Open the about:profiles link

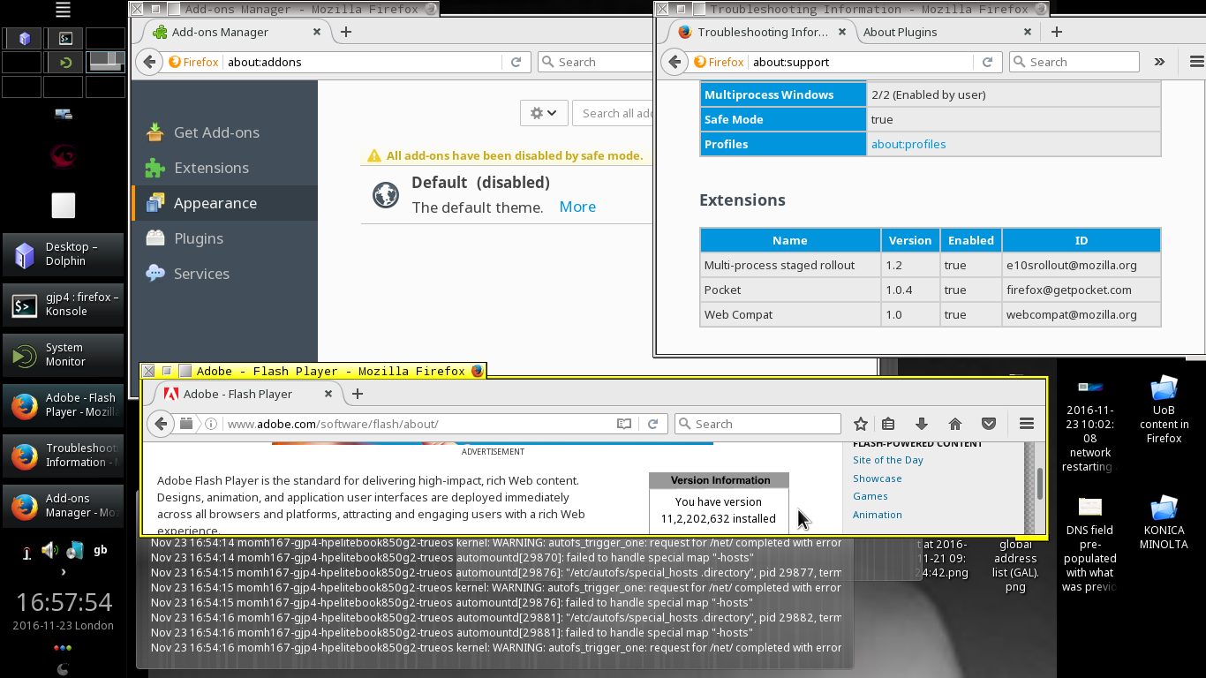click(908, 144)
